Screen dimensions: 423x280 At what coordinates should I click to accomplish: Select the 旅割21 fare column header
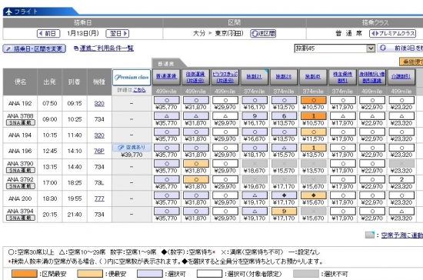pos(255,77)
